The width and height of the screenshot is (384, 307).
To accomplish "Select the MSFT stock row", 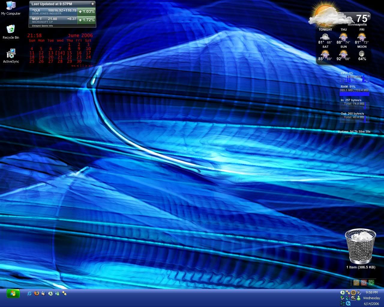I will pyautogui.click(x=54, y=20).
